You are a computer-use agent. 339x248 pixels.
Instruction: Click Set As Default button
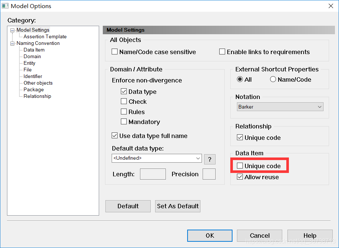(x=178, y=206)
